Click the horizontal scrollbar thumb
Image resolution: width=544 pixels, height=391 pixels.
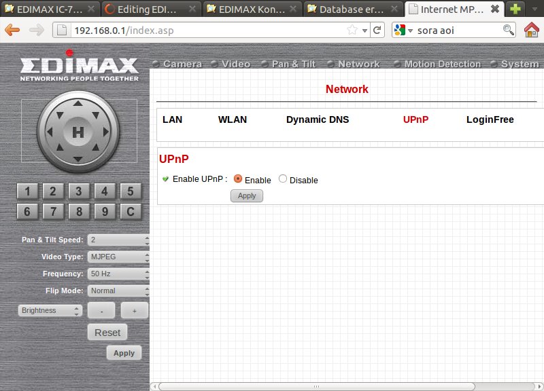pos(316,386)
